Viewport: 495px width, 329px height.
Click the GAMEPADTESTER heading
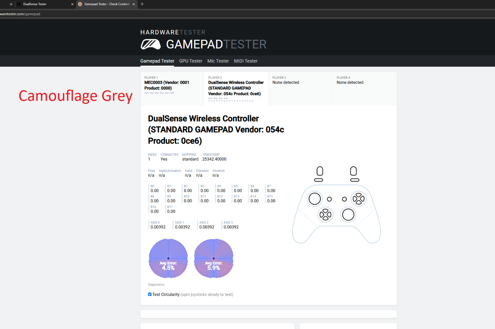(216, 44)
